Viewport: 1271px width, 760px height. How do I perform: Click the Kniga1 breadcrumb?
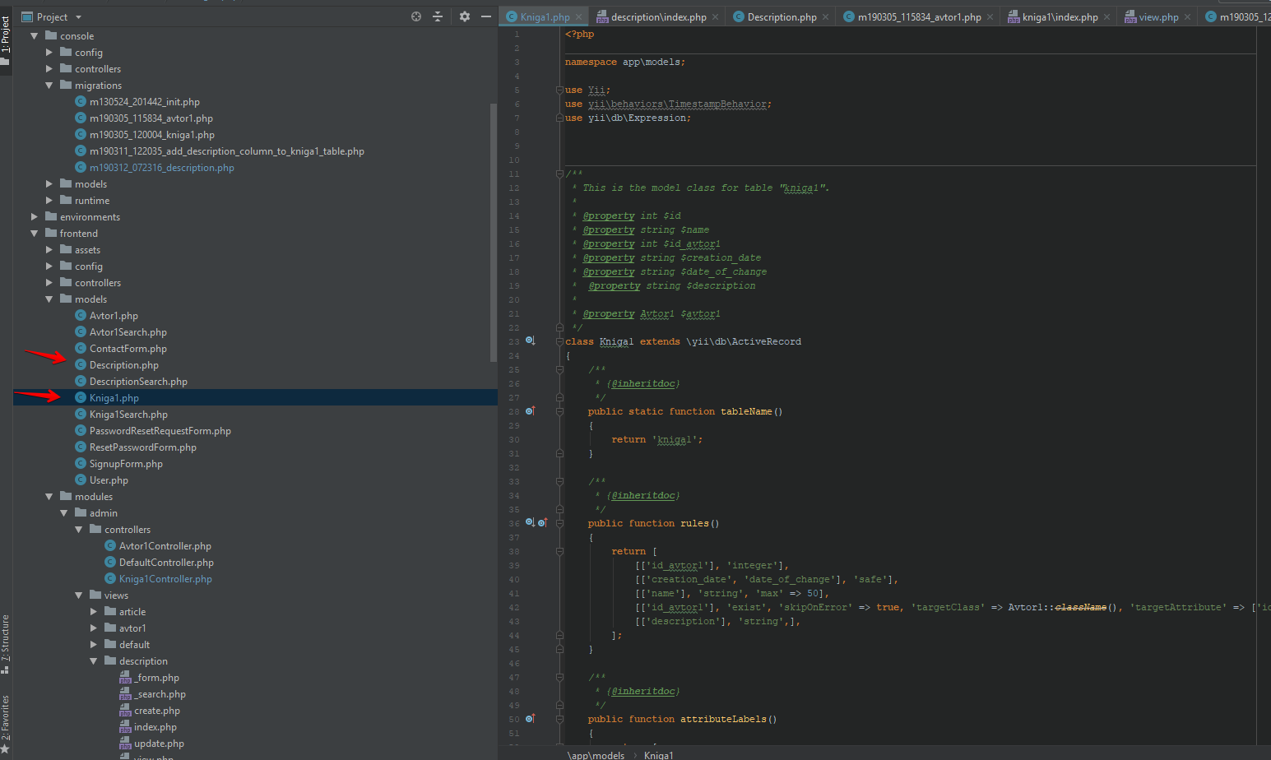pyautogui.click(x=658, y=755)
